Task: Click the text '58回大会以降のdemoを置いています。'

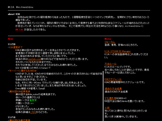Action: click(124, 101)
